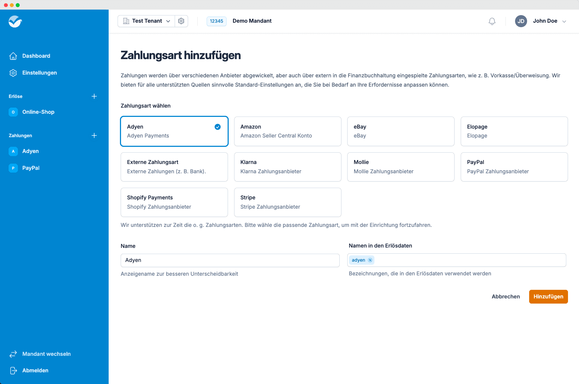Screen dimensions: 579x384
Task: Click the 12345 client number badge
Action: [217, 21]
